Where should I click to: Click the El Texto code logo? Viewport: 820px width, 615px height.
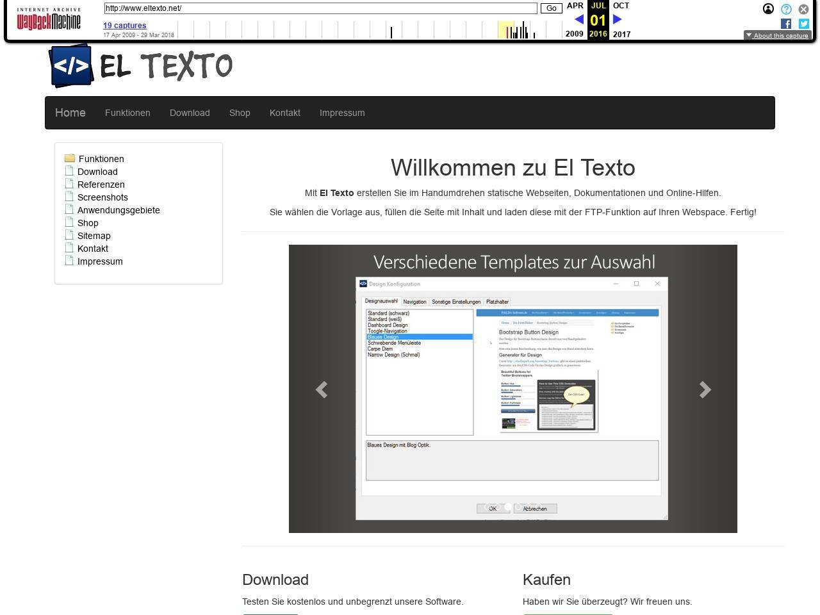pos(71,65)
